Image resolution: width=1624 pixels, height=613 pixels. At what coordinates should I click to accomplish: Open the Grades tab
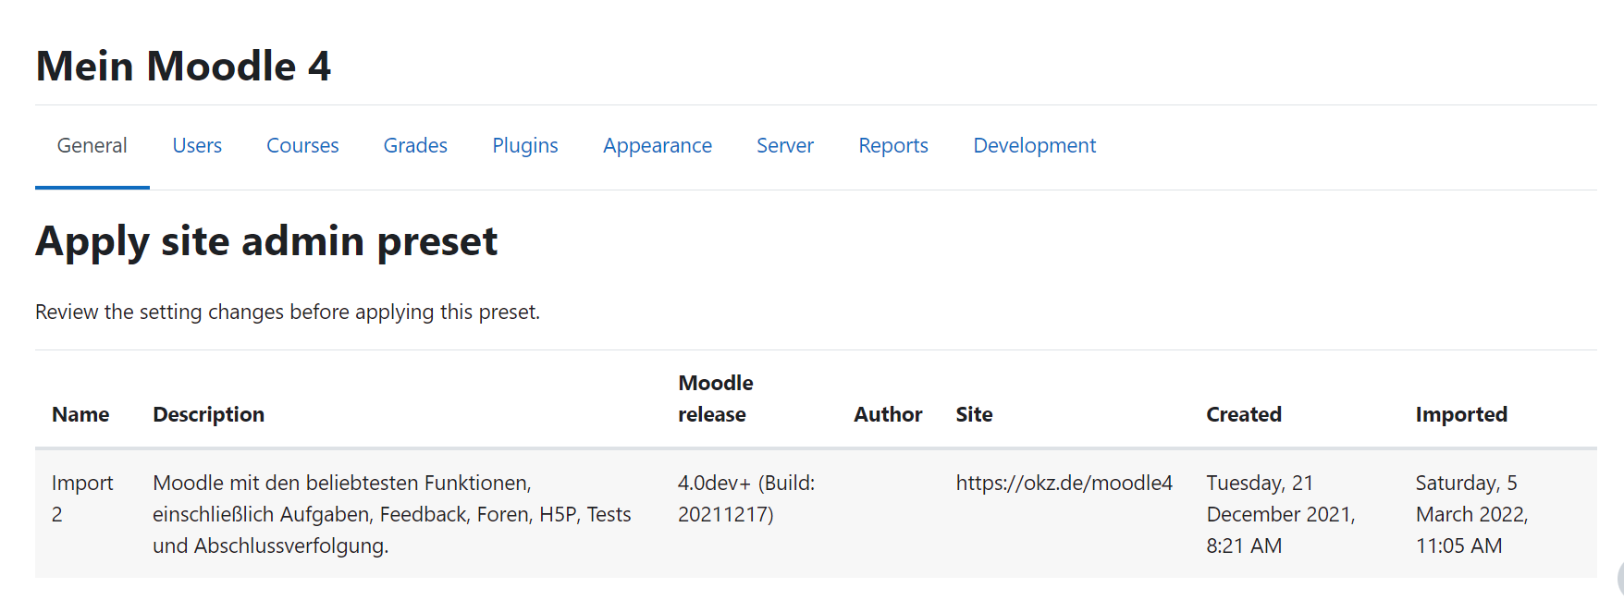tap(415, 146)
